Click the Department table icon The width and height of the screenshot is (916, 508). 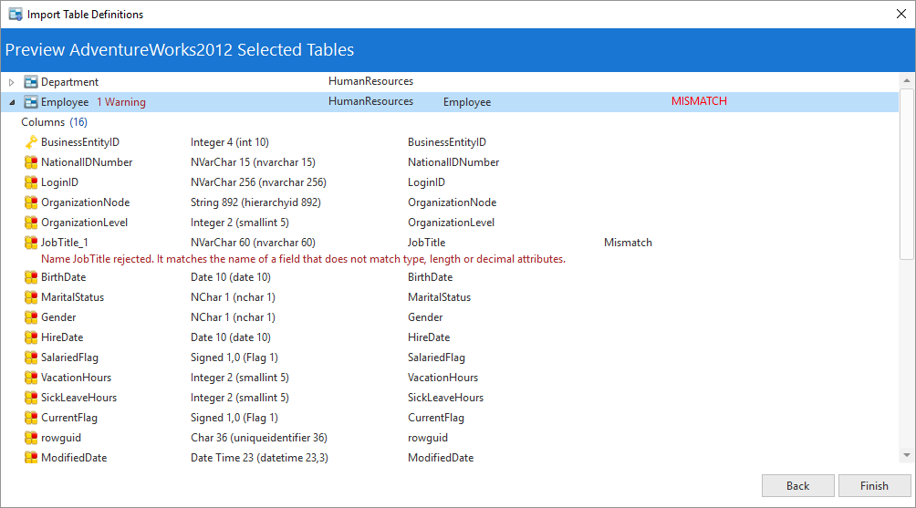click(x=31, y=82)
